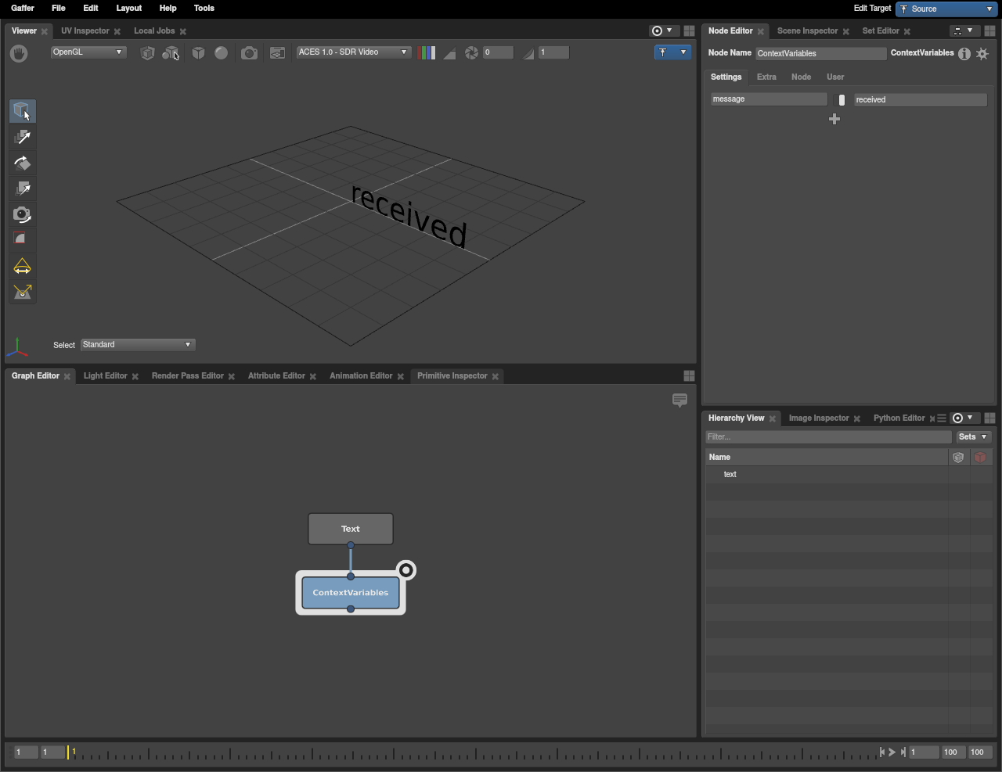Viewport: 1002px width, 772px height.
Task: Activate the Camera tool
Action: [x=22, y=214]
